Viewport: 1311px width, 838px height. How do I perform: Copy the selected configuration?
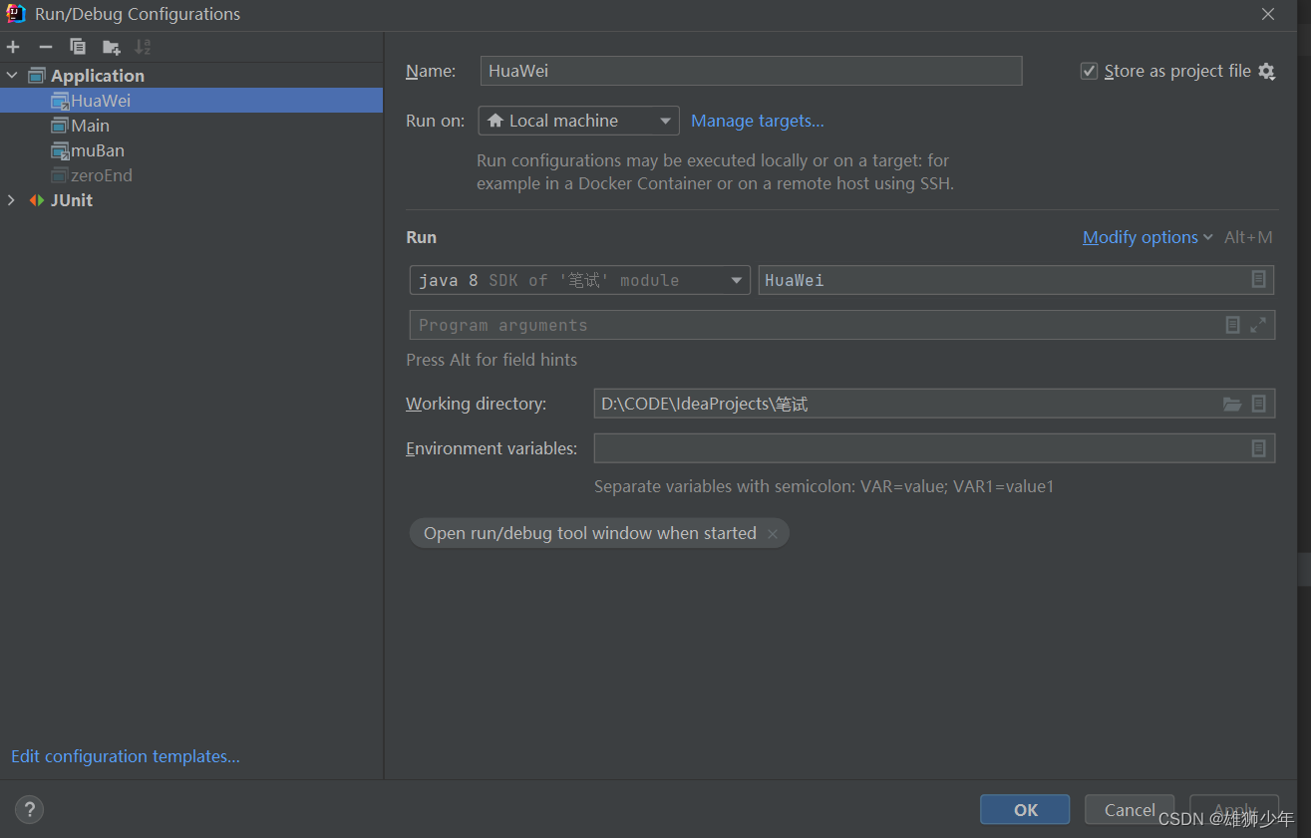coord(78,47)
